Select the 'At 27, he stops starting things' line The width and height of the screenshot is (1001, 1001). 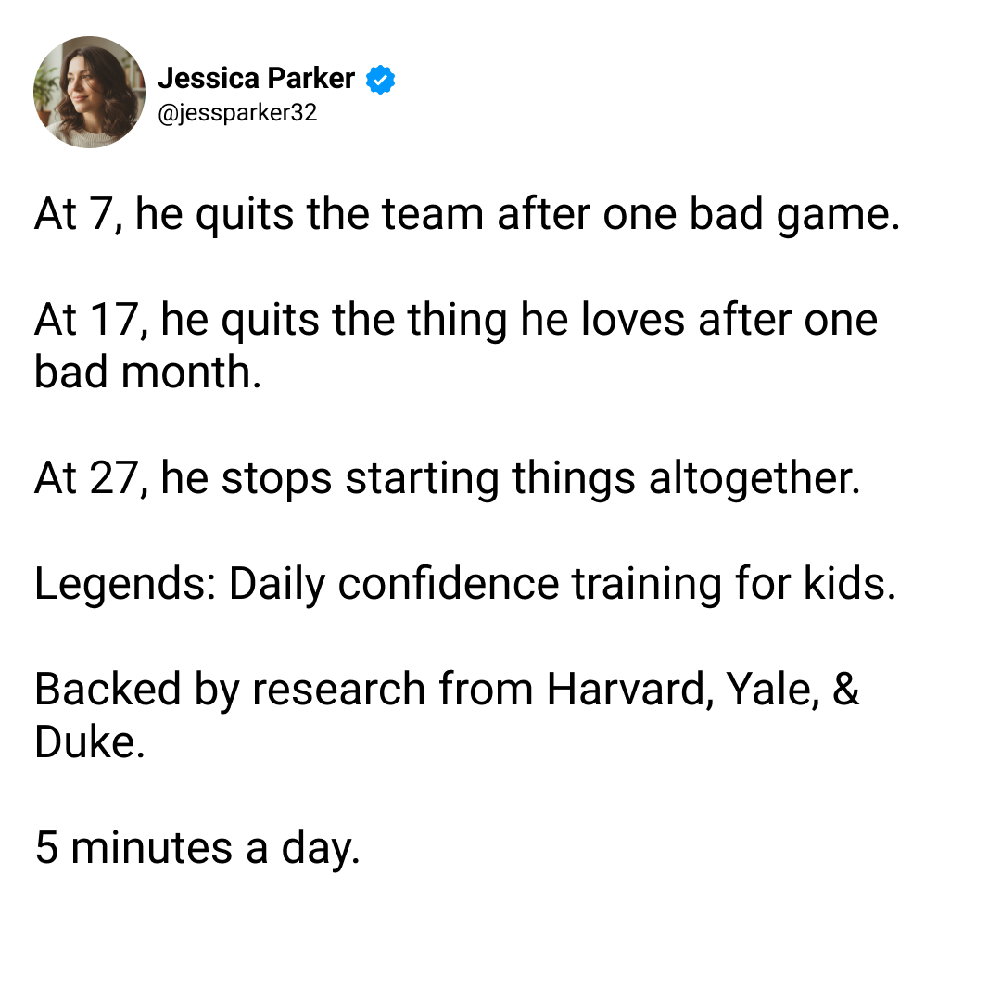click(448, 478)
